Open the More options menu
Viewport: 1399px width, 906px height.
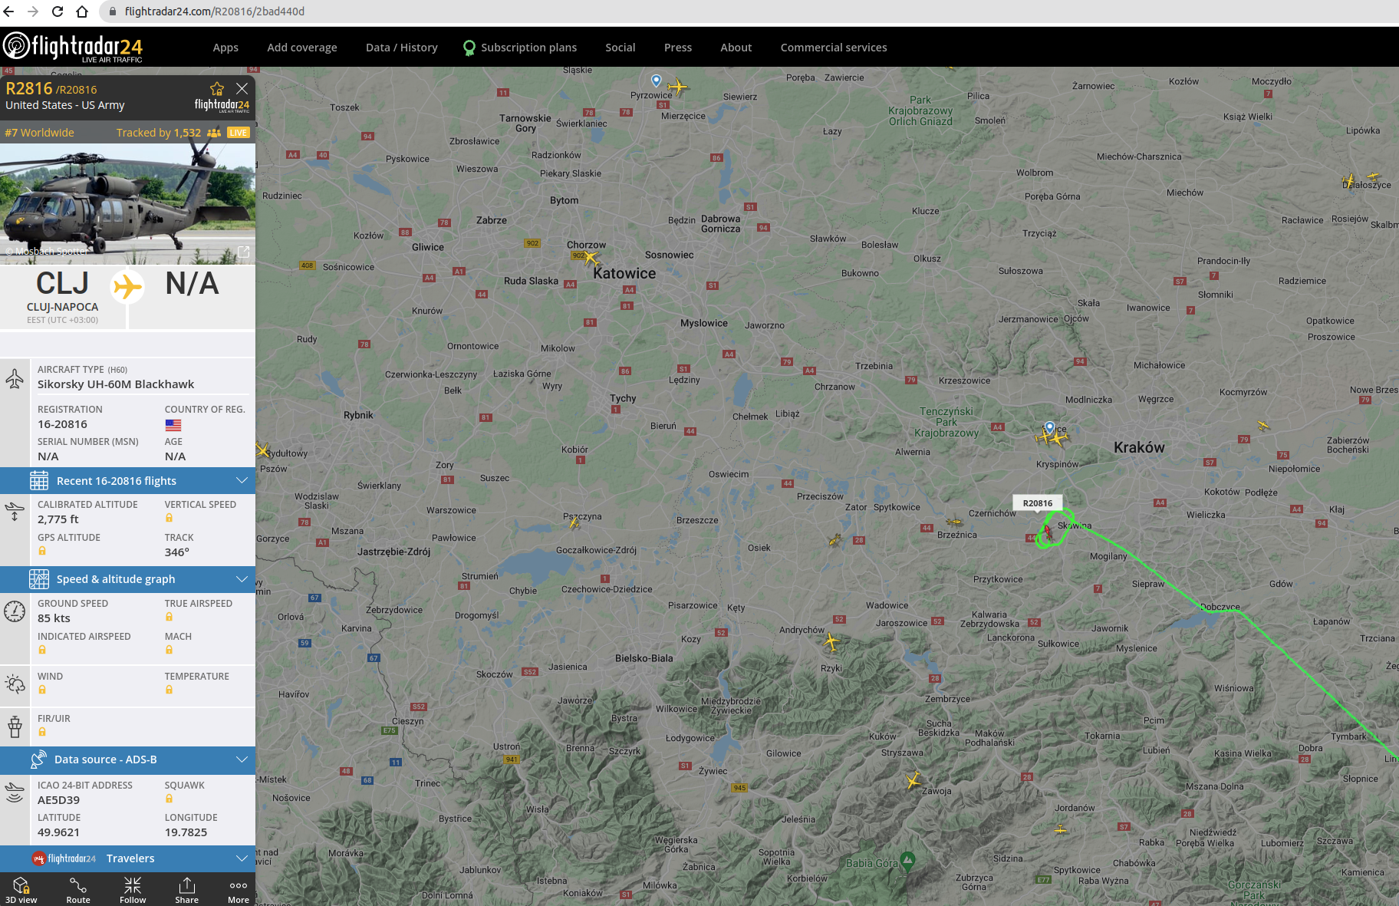tap(238, 889)
